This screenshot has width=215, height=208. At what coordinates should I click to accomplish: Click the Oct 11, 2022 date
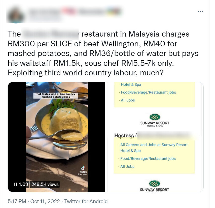click(x=45, y=201)
